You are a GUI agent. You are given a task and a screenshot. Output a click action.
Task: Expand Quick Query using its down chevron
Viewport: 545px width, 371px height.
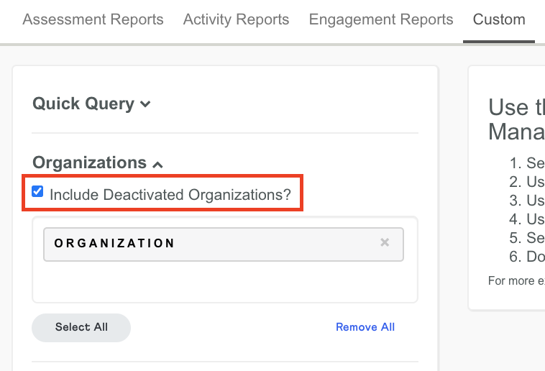click(x=146, y=104)
